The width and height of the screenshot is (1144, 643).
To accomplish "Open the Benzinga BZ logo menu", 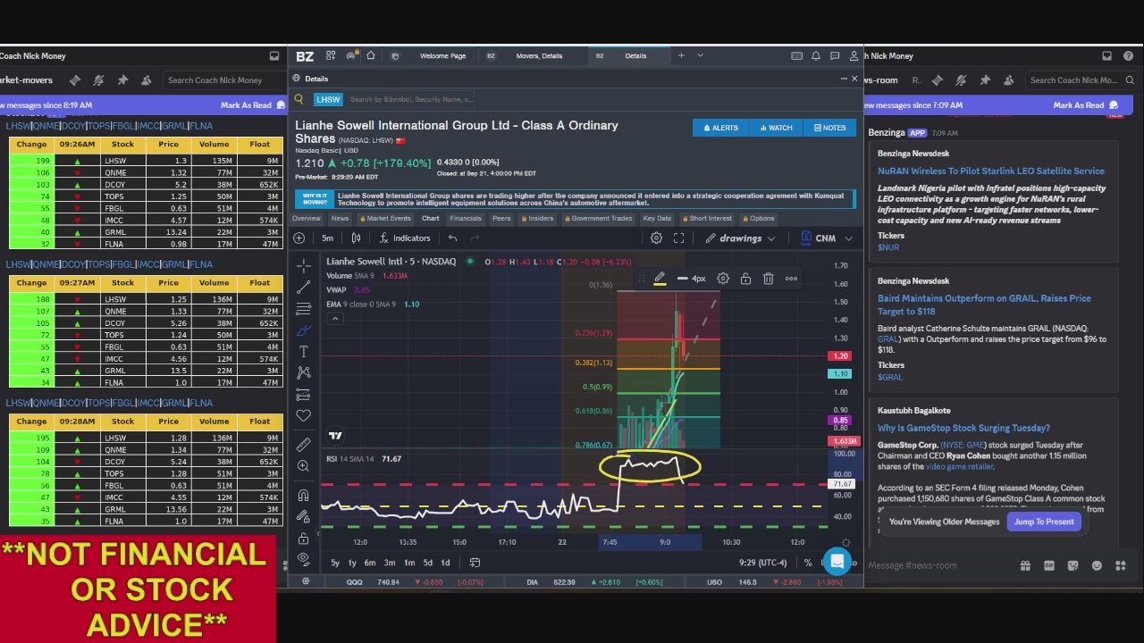I will (x=305, y=56).
